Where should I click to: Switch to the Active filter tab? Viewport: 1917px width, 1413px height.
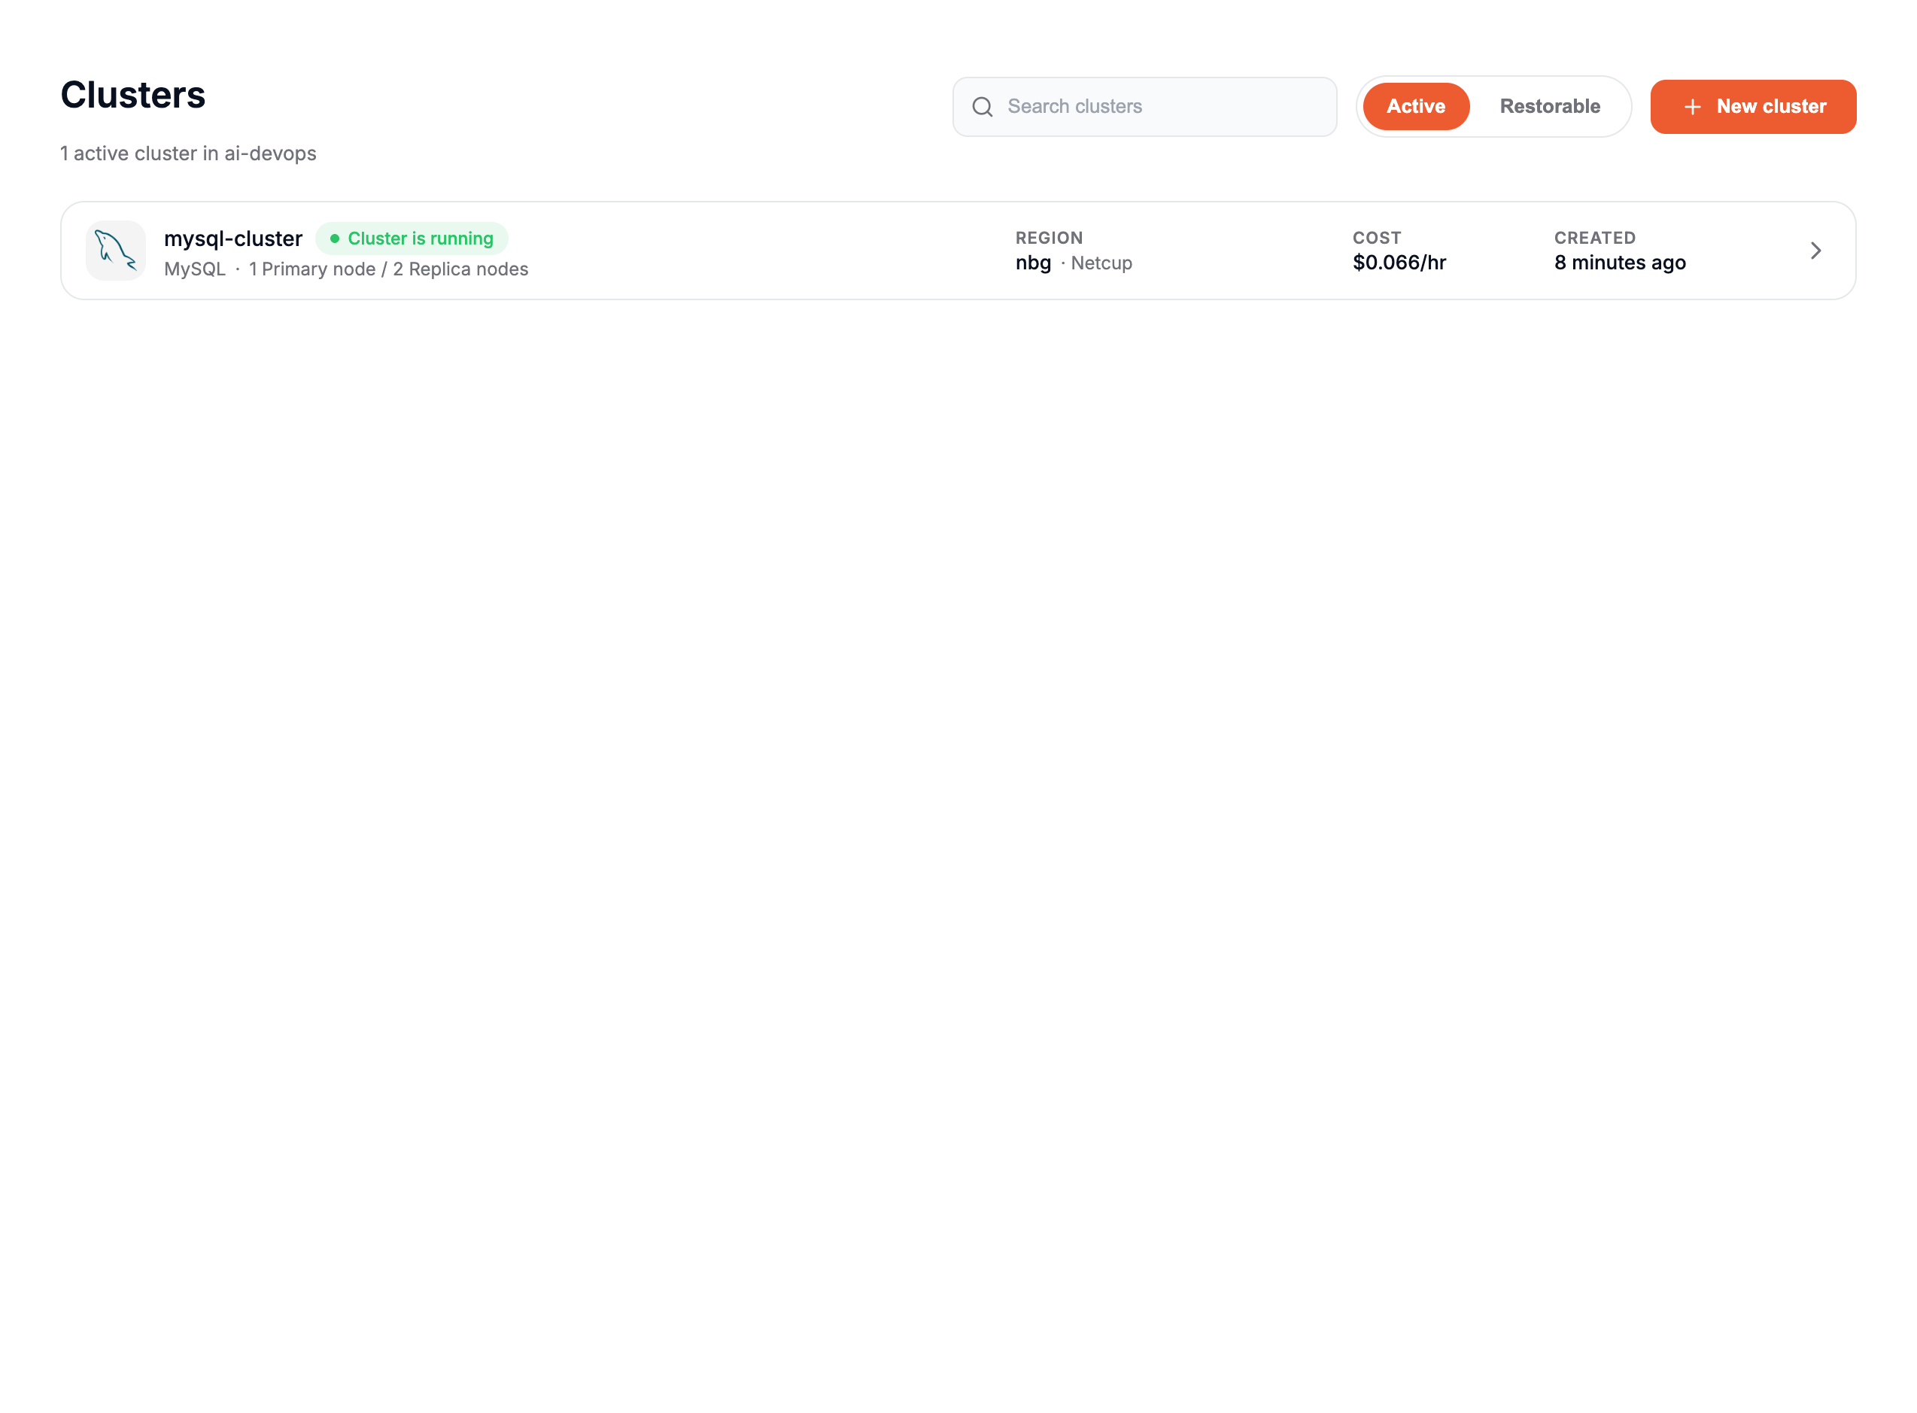click(x=1416, y=106)
